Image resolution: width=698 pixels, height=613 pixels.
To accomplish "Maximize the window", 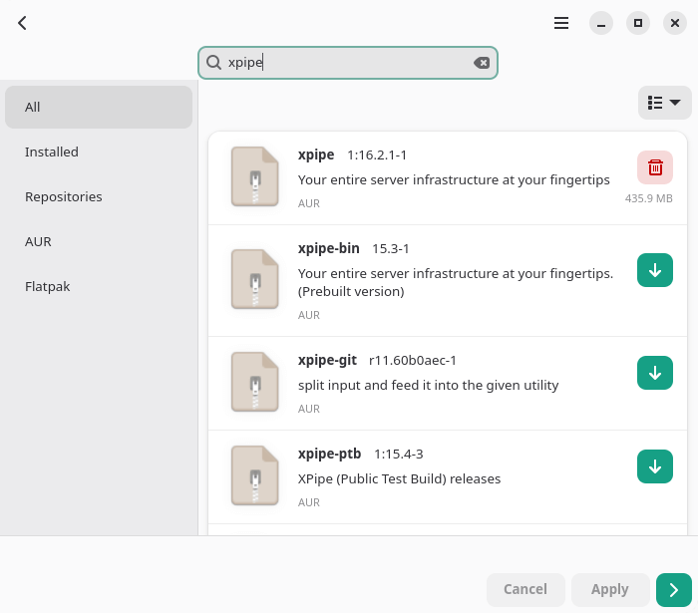I will point(638,23).
